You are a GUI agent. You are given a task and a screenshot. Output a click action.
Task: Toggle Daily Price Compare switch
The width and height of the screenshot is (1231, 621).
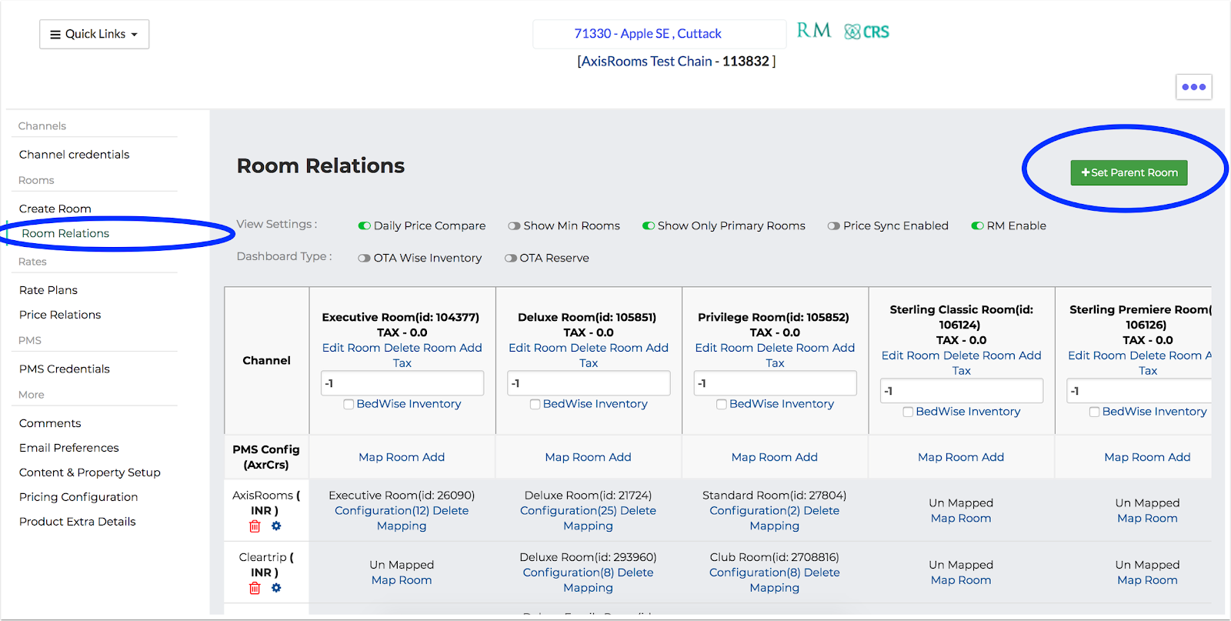365,225
